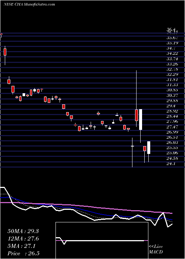185x259 pixels.
Task: Select the 30.85 price level label
Action: pos(172,90)
